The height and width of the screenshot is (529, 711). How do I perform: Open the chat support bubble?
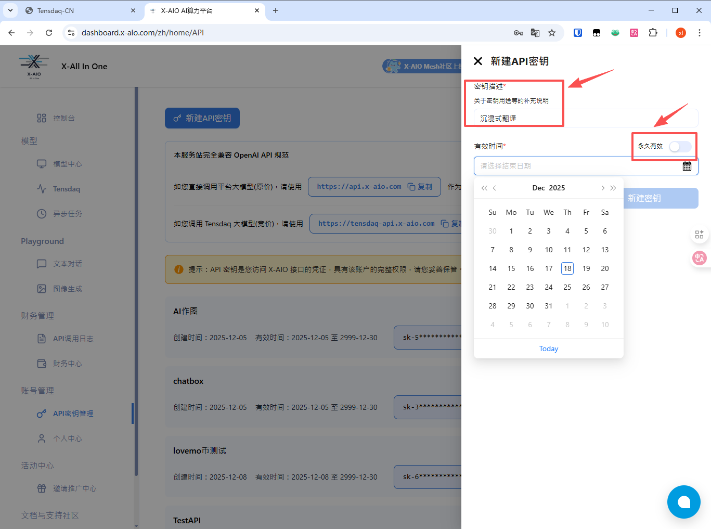click(684, 502)
